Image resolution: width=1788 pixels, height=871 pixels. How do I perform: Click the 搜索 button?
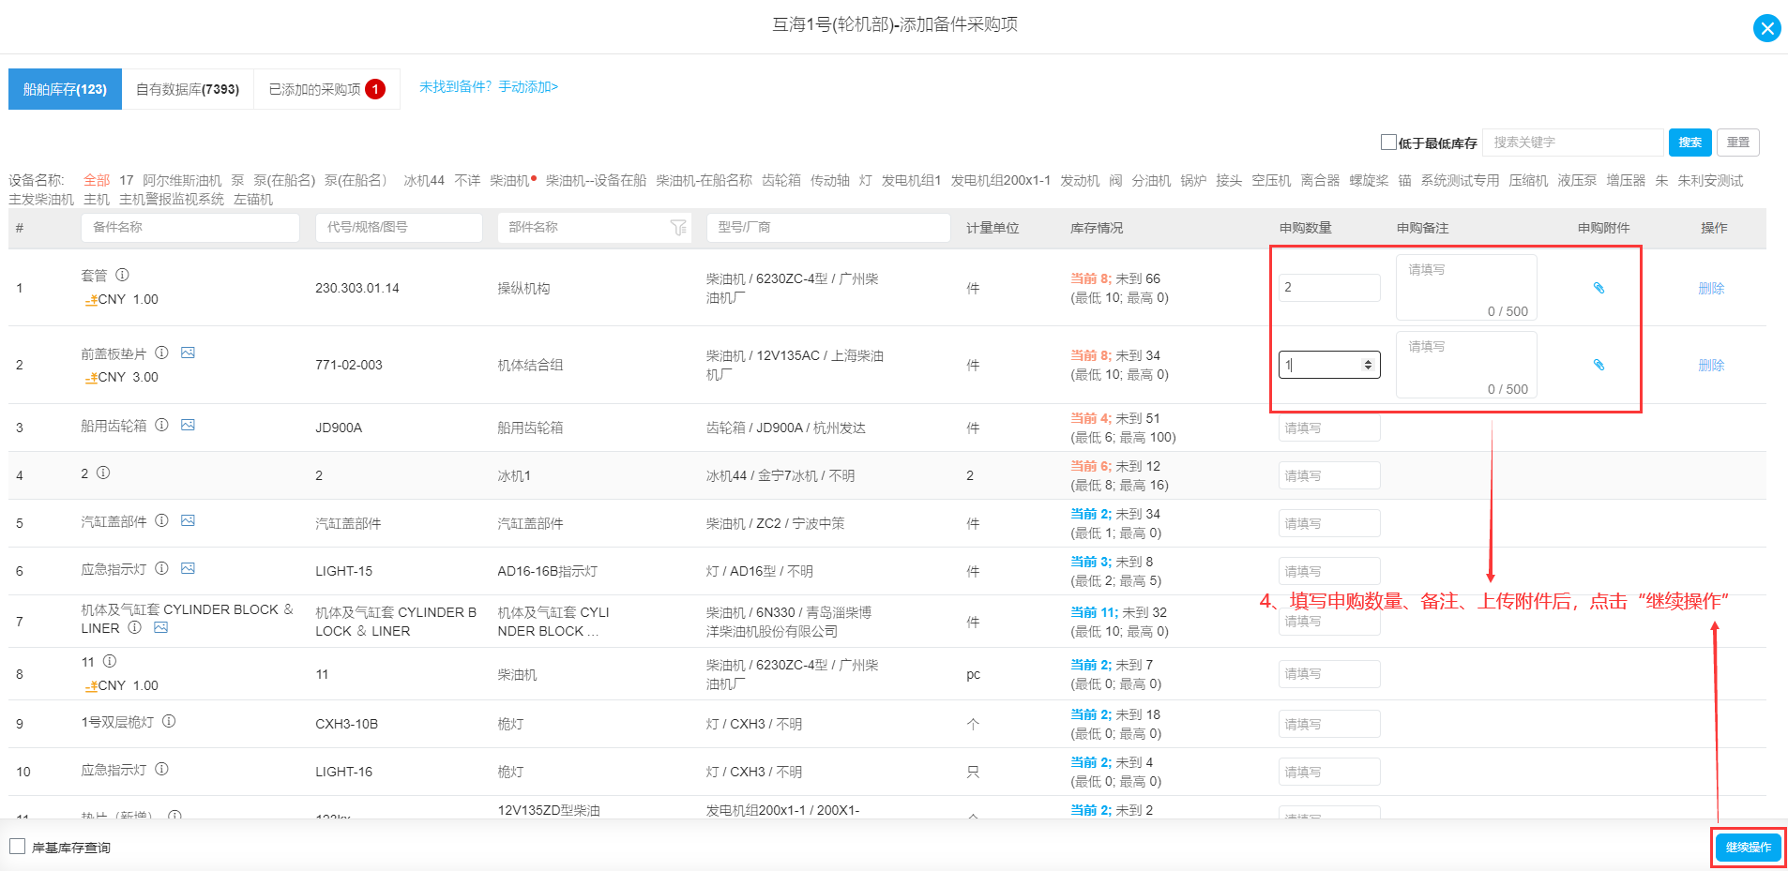pos(1690,143)
